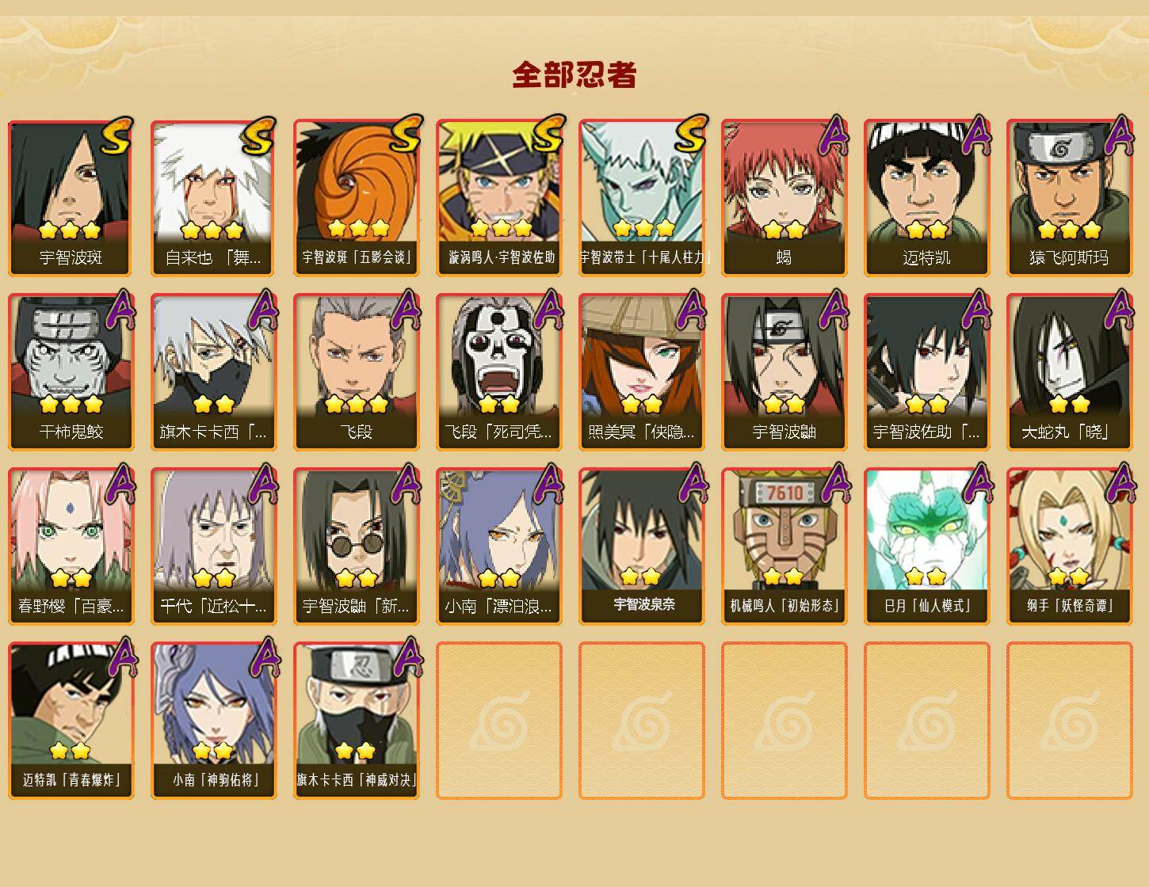Choose the 大蛇丸「晓」card
Viewport: 1149px width, 887px height.
point(1070,372)
